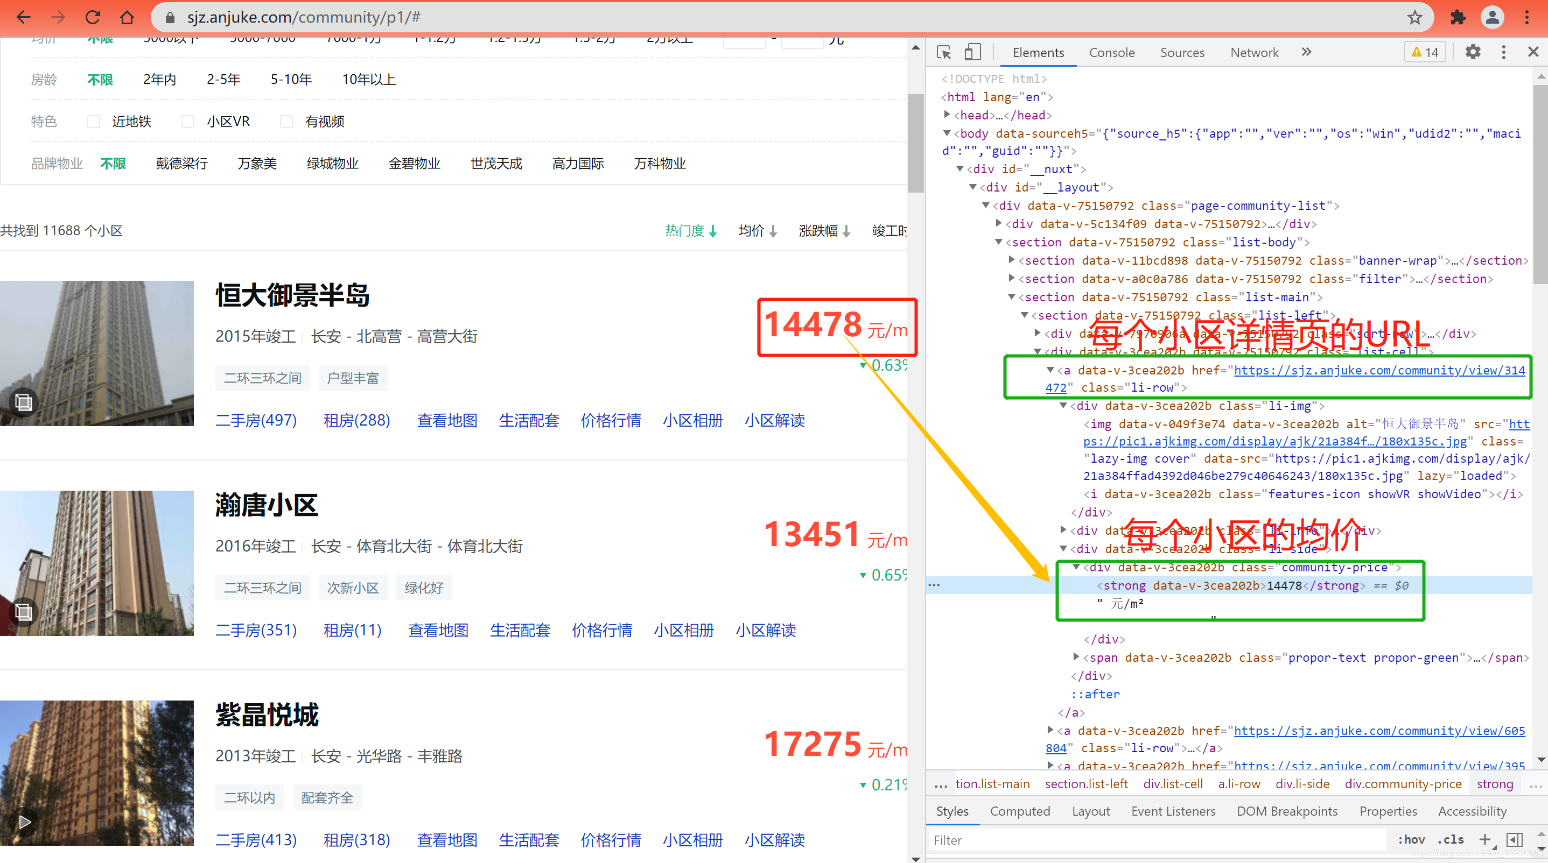Open DevTools three-dot customize menu

coord(1503,52)
